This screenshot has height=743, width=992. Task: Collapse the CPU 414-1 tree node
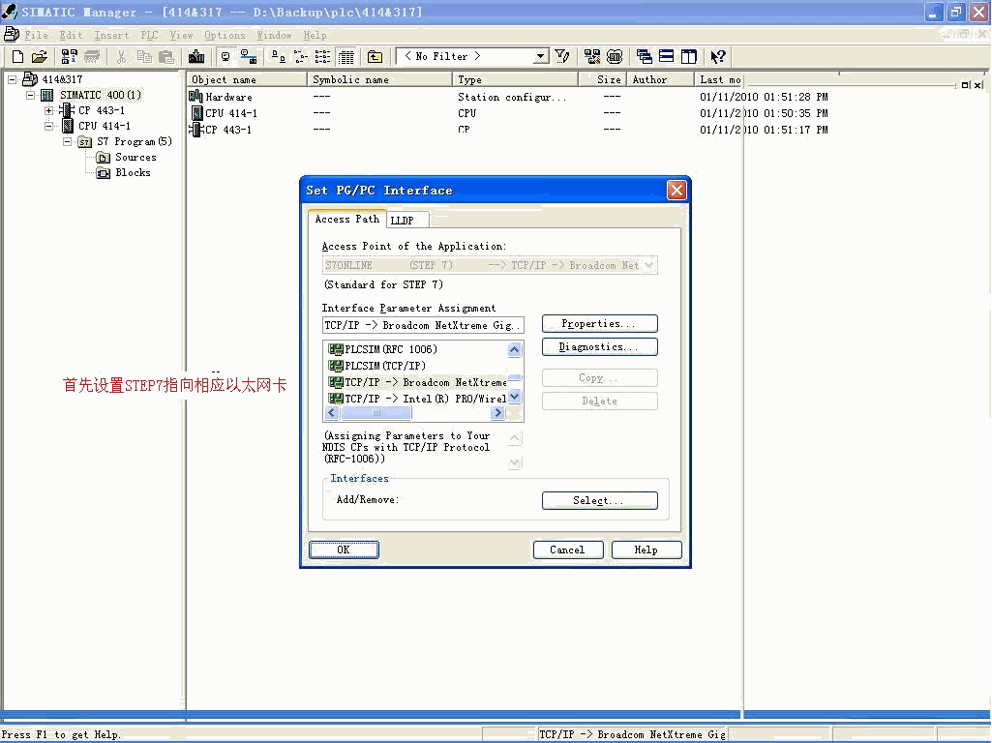click(48, 126)
